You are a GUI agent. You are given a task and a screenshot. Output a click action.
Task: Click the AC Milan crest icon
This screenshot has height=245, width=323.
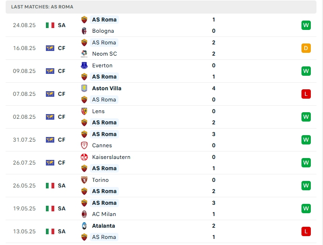[84, 214]
